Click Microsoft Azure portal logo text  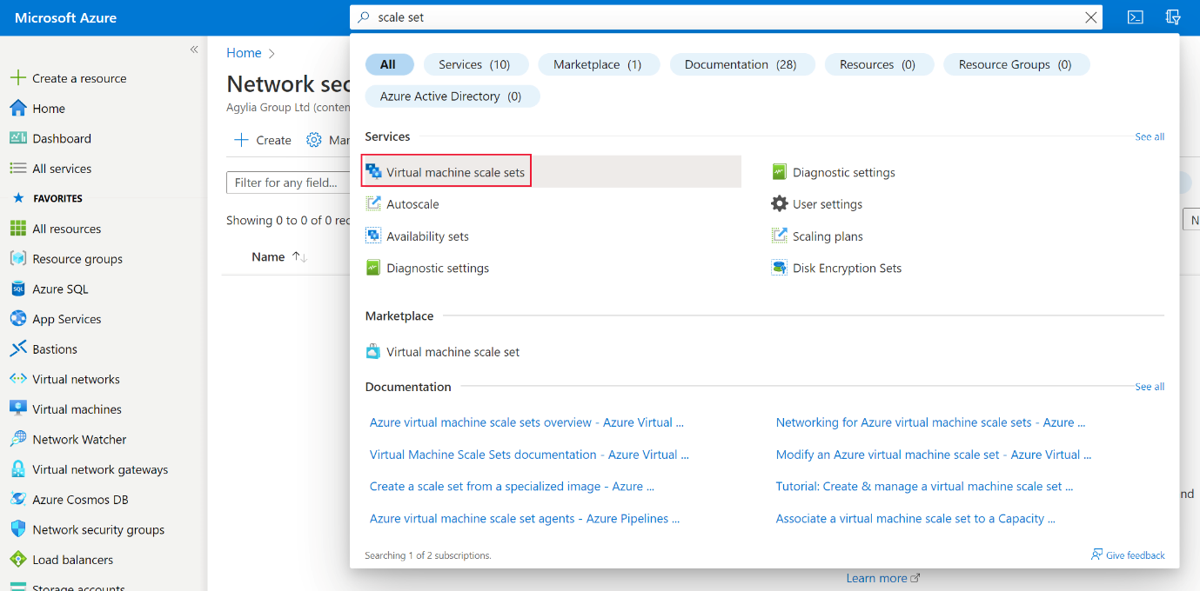pyautogui.click(x=65, y=17)
